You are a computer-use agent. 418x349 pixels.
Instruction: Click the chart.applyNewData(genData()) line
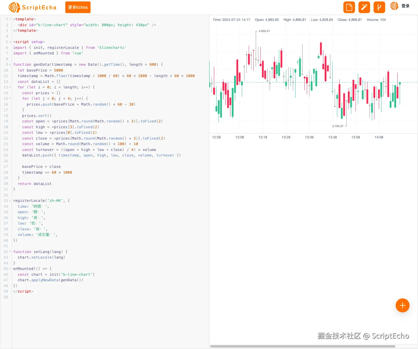coord(51,280)
